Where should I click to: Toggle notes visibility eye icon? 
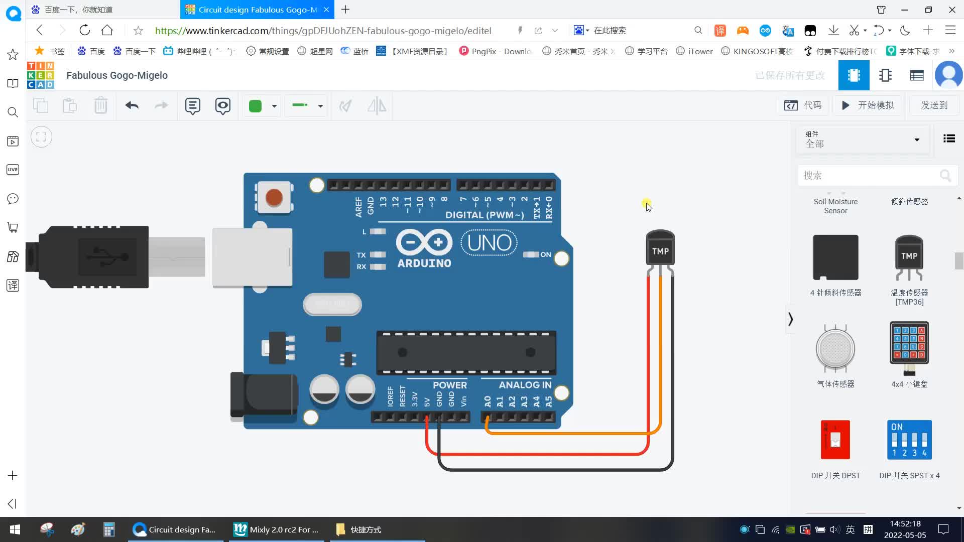tap(223, 106)
